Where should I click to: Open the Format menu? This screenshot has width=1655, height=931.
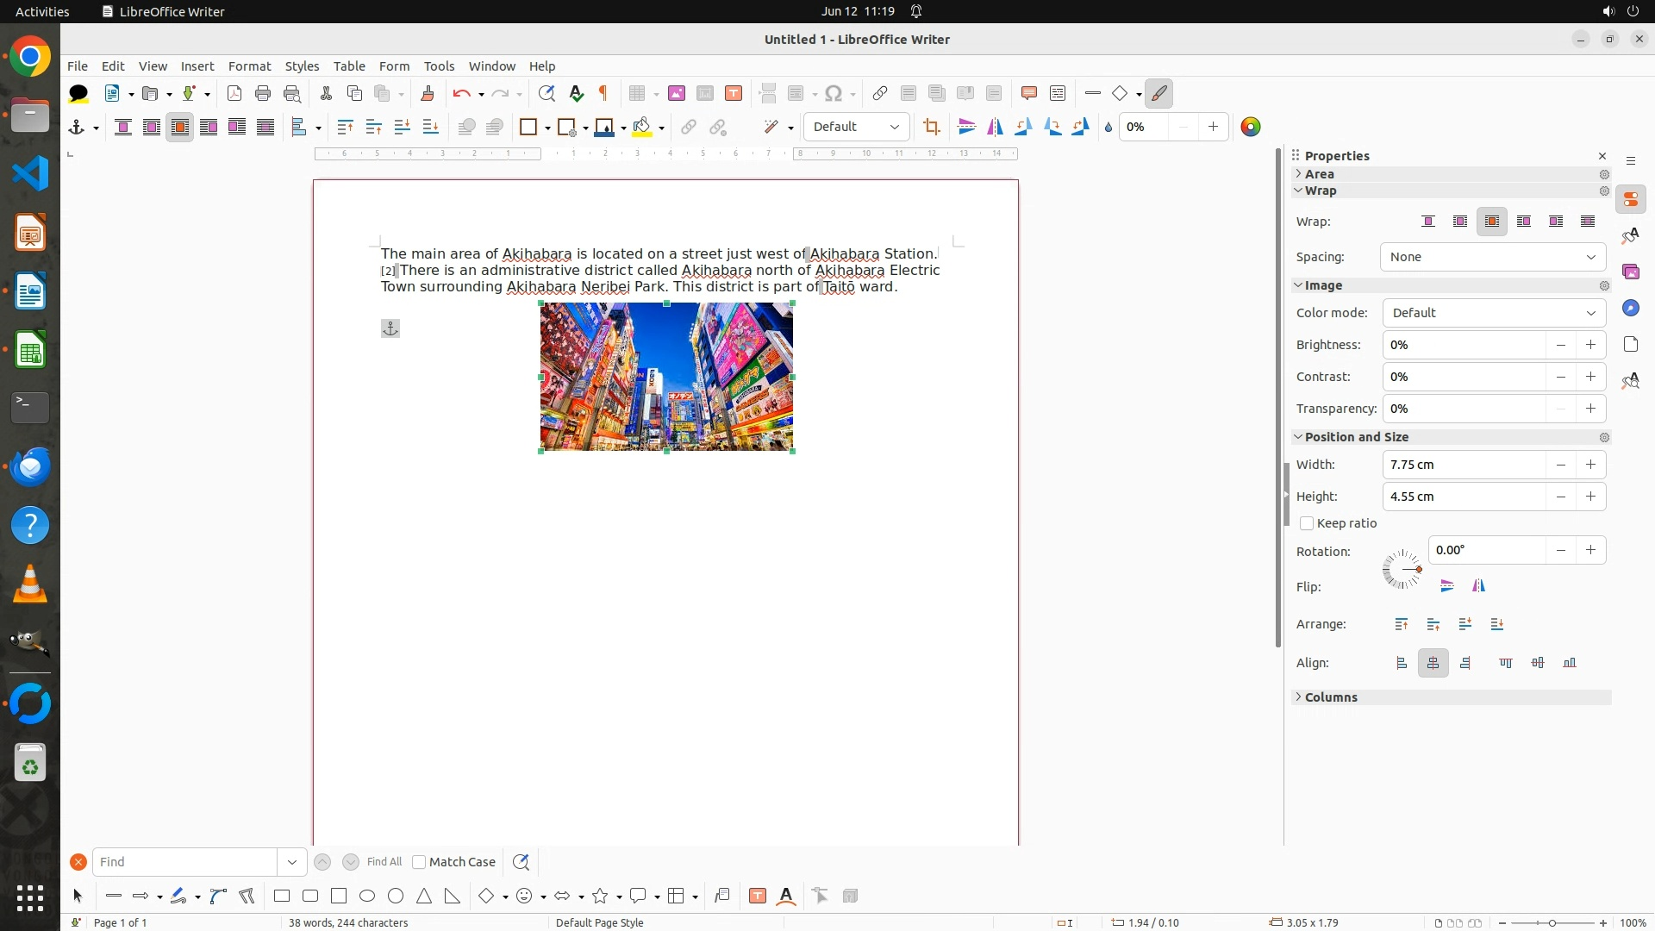point(249,66)
